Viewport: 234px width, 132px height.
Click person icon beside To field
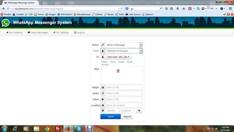coord(103,57)
